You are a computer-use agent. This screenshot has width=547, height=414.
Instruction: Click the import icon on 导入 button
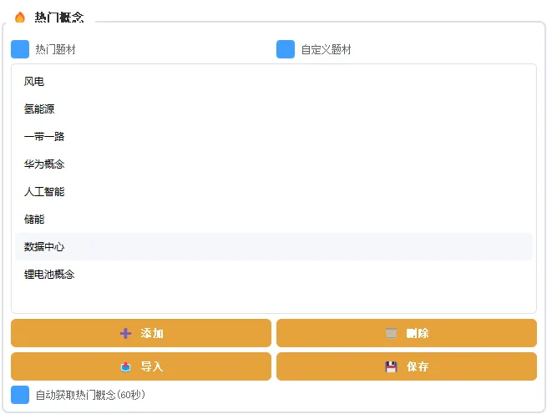click(126, 366)
